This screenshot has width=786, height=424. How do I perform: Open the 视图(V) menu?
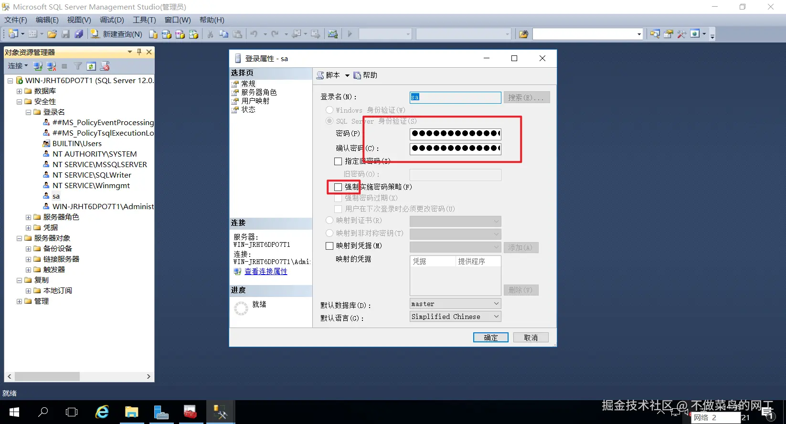coord(79,20)
